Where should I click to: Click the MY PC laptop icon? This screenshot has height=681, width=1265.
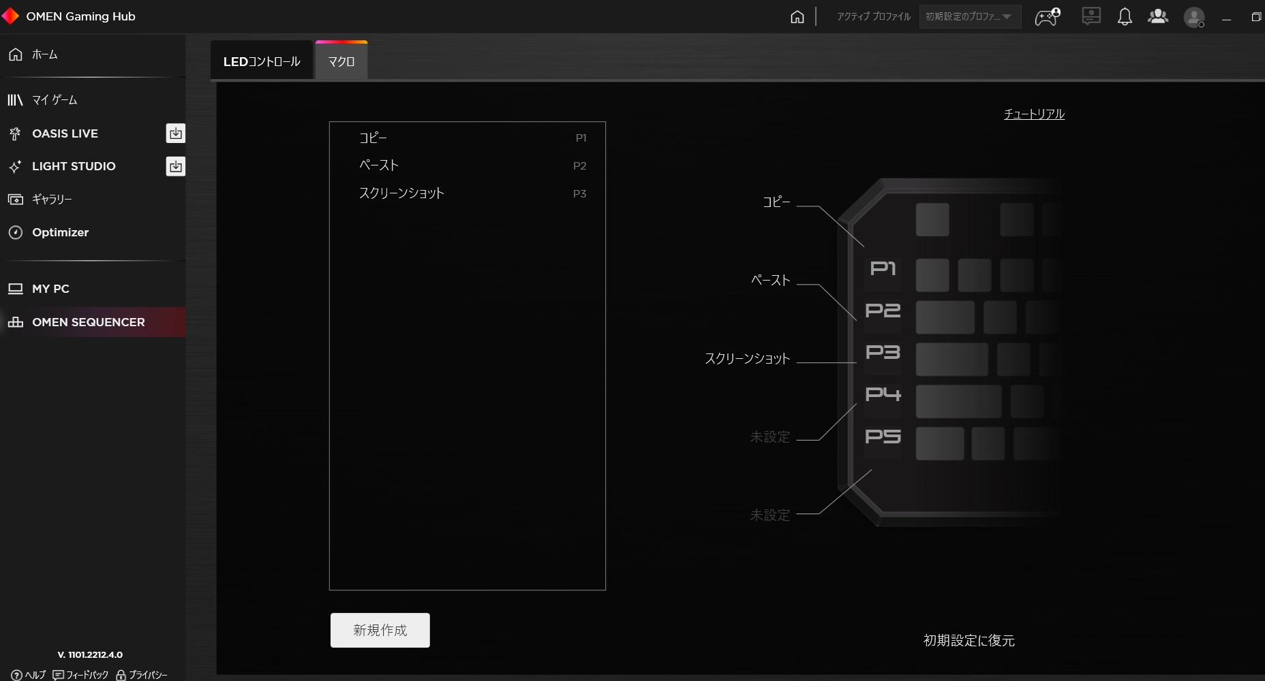point(15,289)
